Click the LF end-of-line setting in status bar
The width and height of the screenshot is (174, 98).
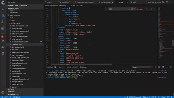(158, 97)
